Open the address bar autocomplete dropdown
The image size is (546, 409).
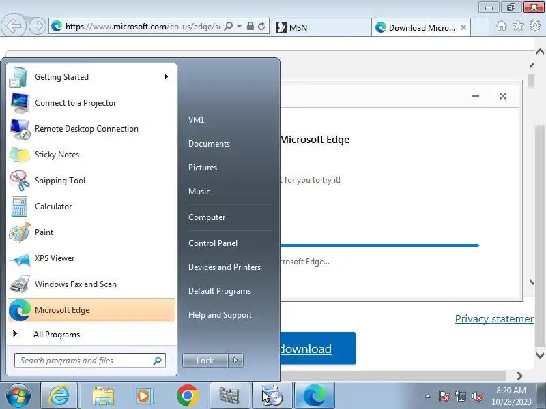[x=240, y=27]
